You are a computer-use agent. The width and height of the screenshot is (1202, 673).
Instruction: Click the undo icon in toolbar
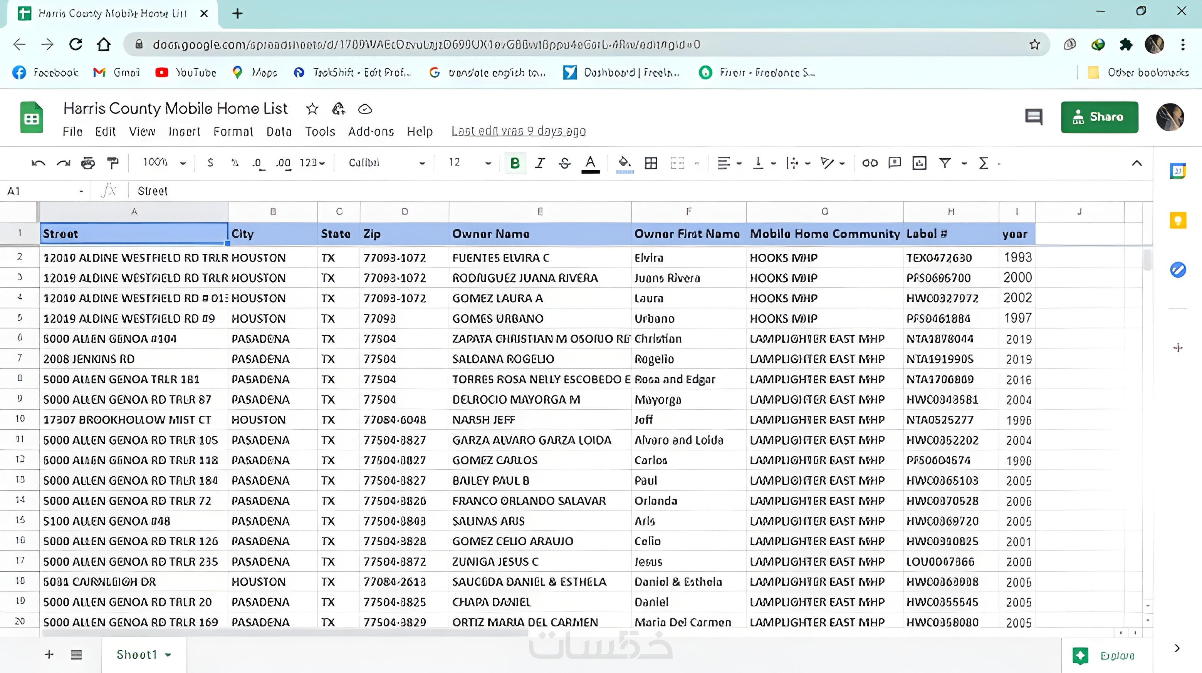(38, 163)
